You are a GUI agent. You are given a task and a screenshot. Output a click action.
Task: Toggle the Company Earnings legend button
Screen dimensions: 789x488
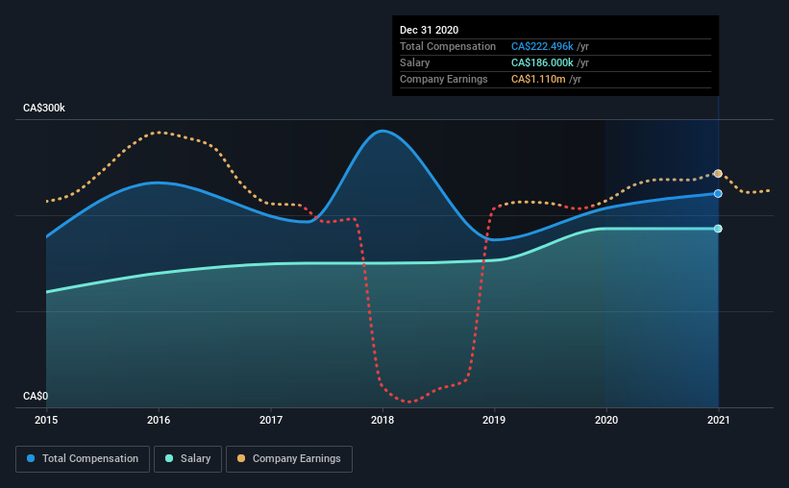coord(289,459)
